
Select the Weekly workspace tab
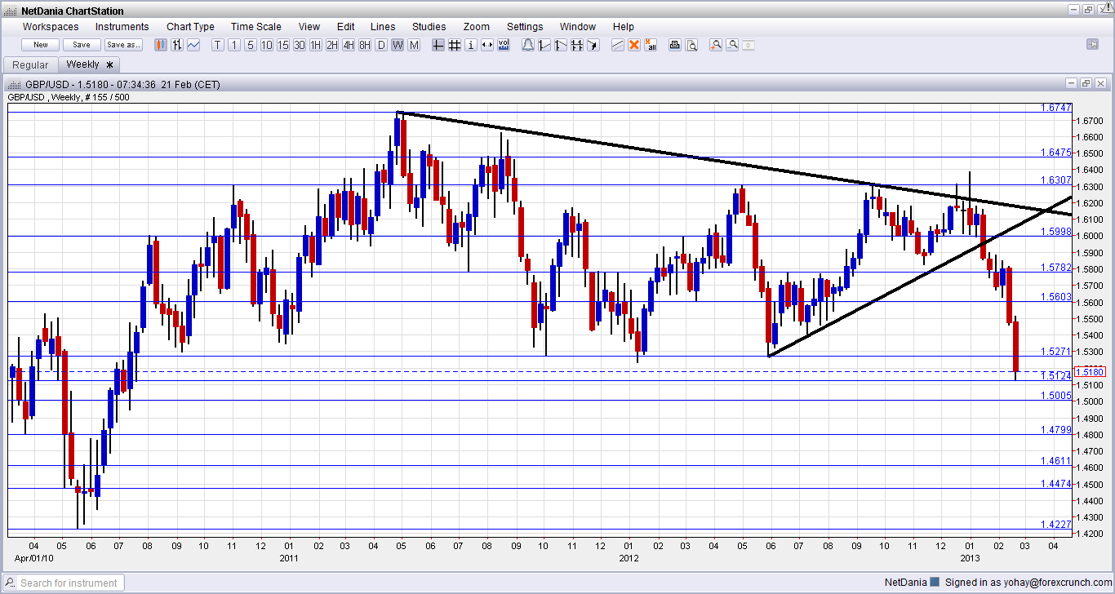click(89, 64)
